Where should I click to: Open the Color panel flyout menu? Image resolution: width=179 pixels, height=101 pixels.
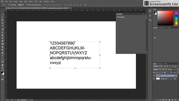coord(178,9)
